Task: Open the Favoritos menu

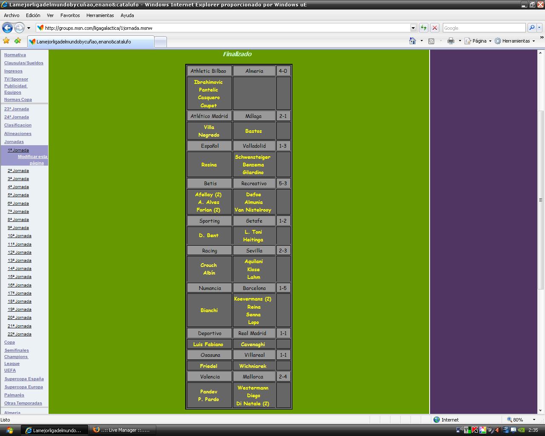Action: [70, 15]
